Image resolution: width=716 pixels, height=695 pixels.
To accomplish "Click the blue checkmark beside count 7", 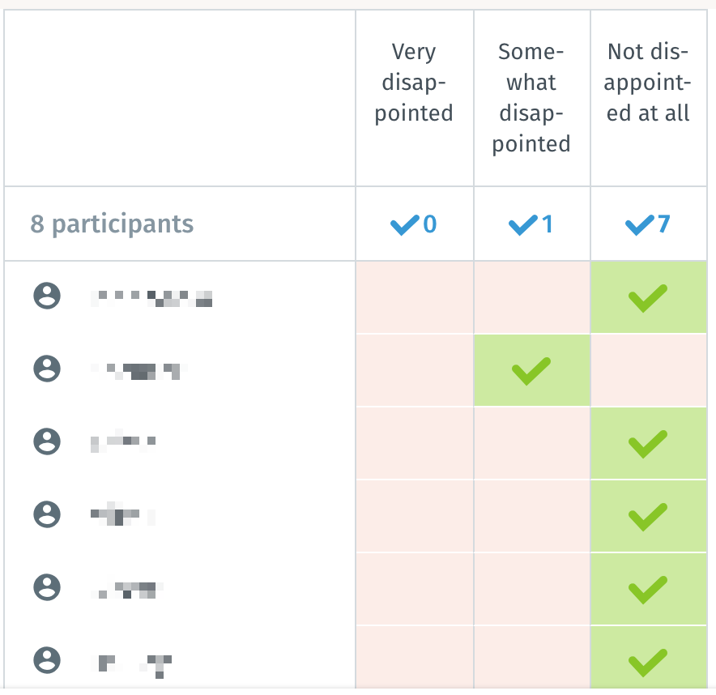I will pos(638,224).
